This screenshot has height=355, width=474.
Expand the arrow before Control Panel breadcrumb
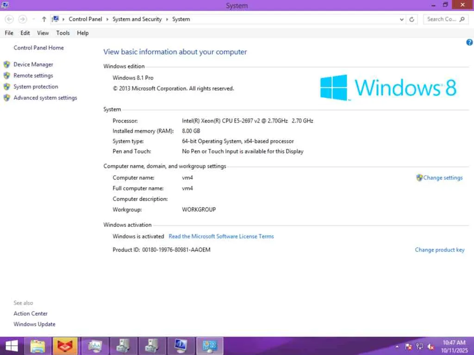pos(63,19)
